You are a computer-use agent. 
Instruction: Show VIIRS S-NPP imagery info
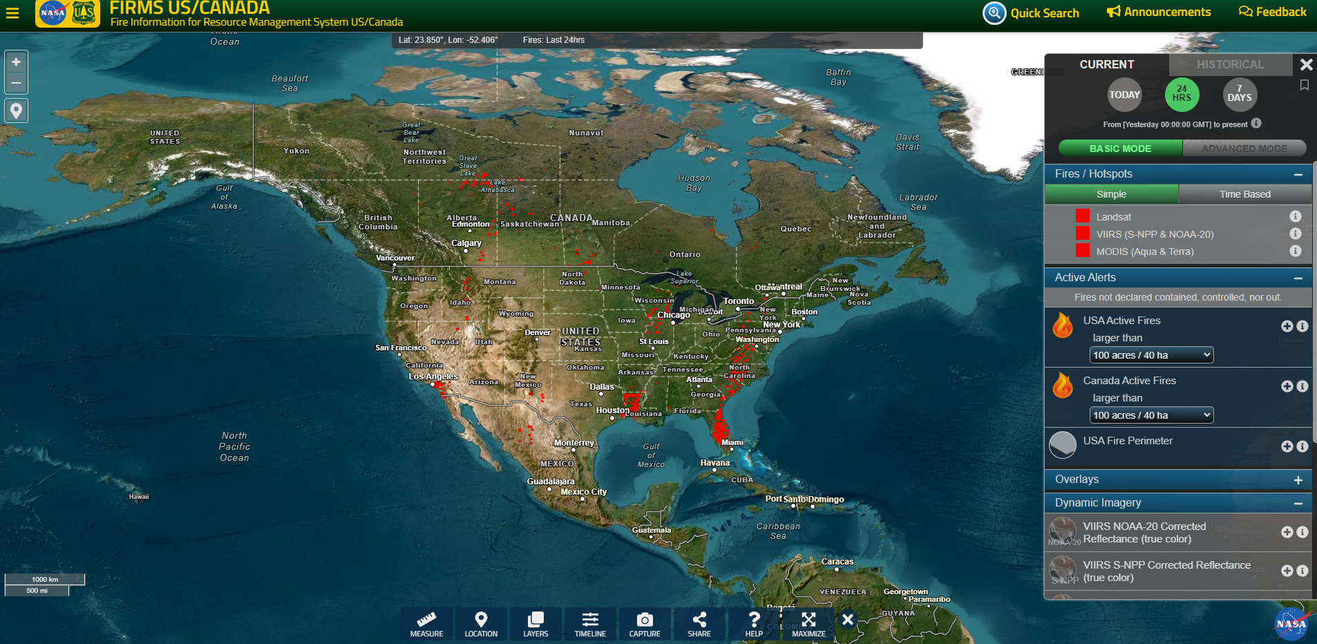pyautogui.click(x=1302, y=571)
